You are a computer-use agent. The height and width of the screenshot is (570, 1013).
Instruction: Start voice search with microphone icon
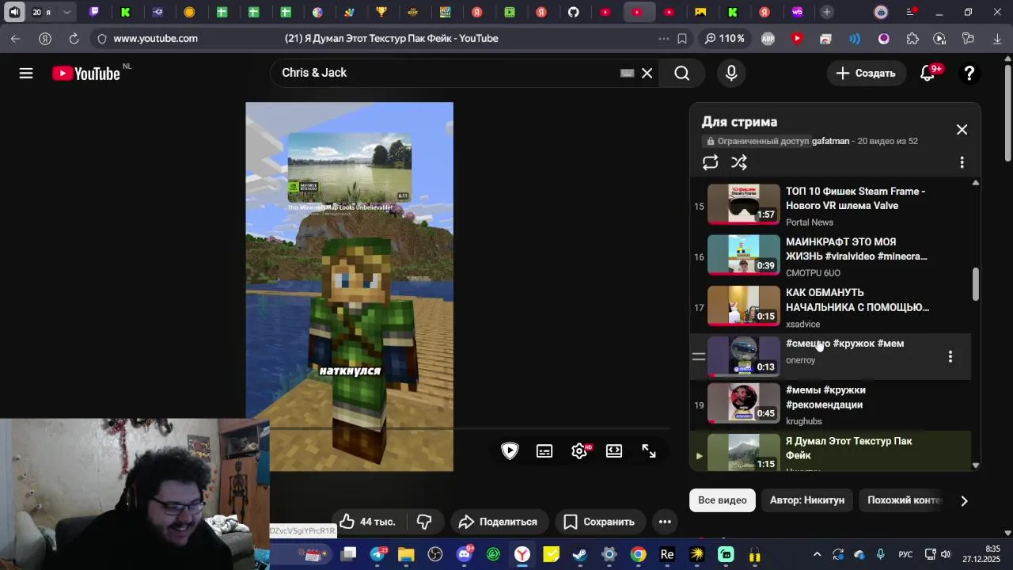tap(731, 73)
